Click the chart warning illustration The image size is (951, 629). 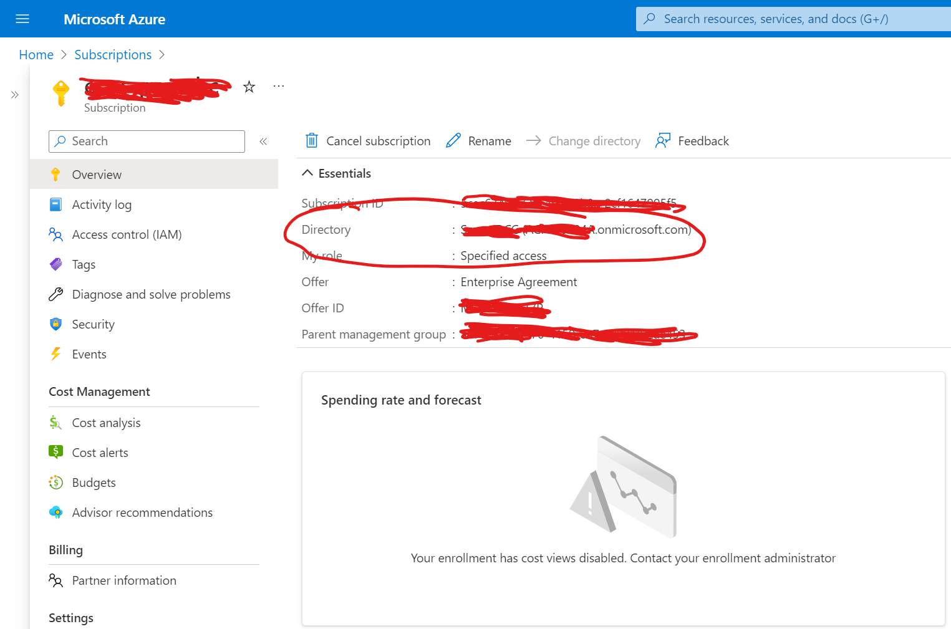click(x=623, y=486)
